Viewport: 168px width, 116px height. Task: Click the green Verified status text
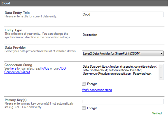point(157,113)
